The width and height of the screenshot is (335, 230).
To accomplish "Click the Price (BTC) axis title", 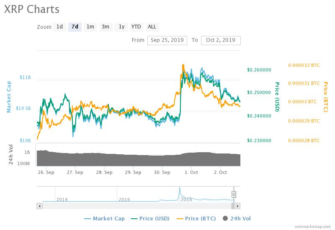I will (x=326, y=97).
